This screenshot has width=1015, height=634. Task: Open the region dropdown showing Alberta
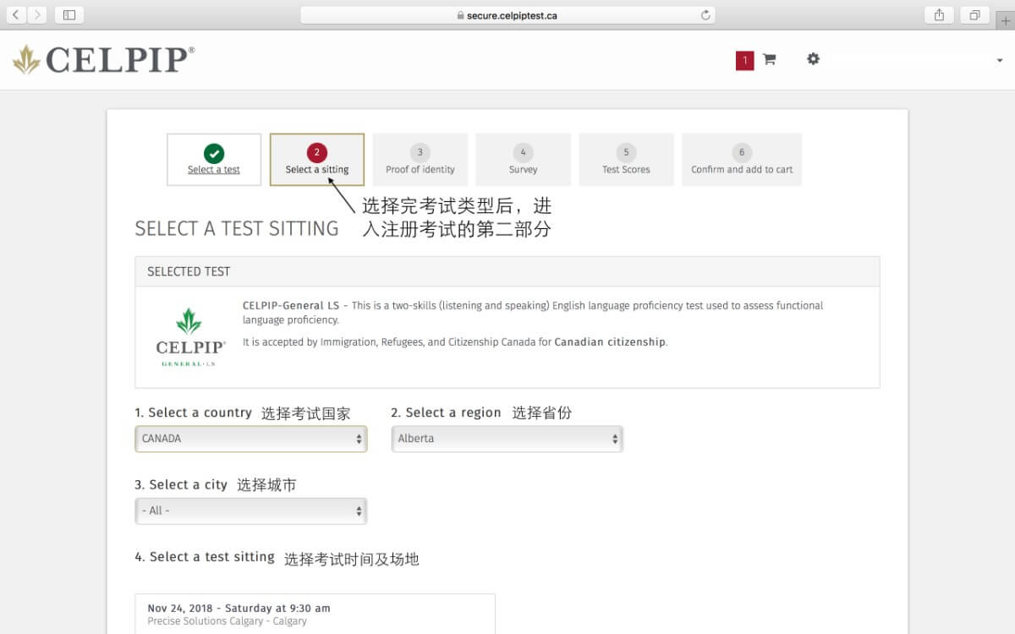[x=507, y=439]
